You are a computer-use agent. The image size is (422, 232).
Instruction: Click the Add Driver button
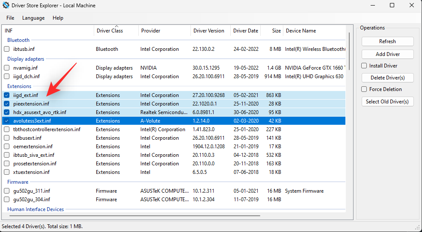388,54
